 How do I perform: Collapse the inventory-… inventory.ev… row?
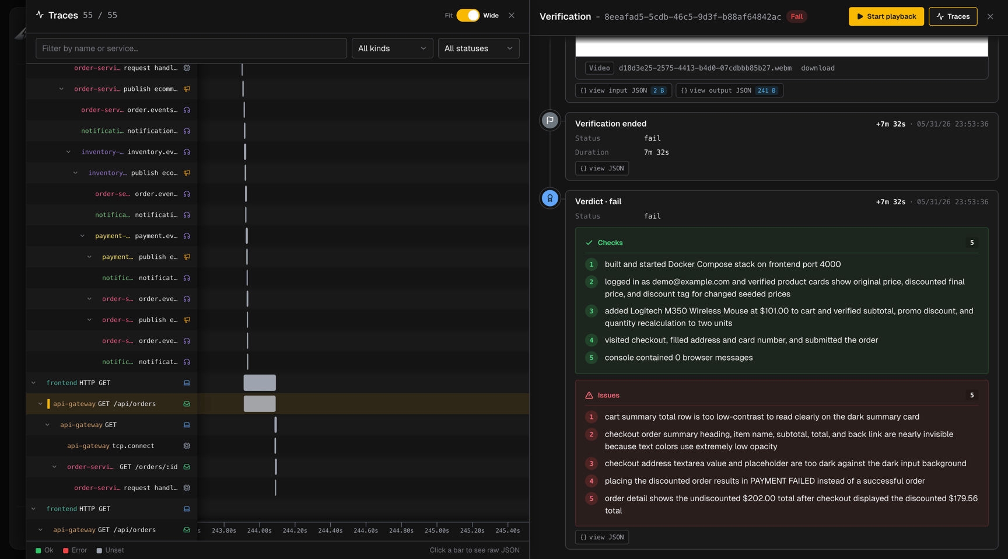point(68,152)
